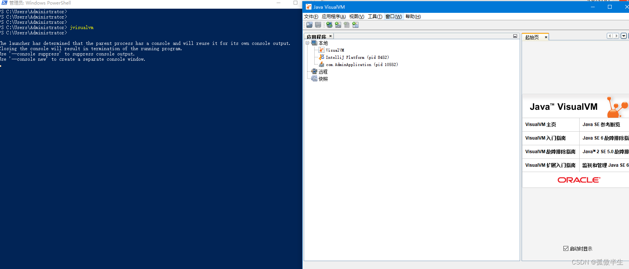This screenshot has width=629, height=269.
Task: Click the network icon beside 远程
Action: 314,72
